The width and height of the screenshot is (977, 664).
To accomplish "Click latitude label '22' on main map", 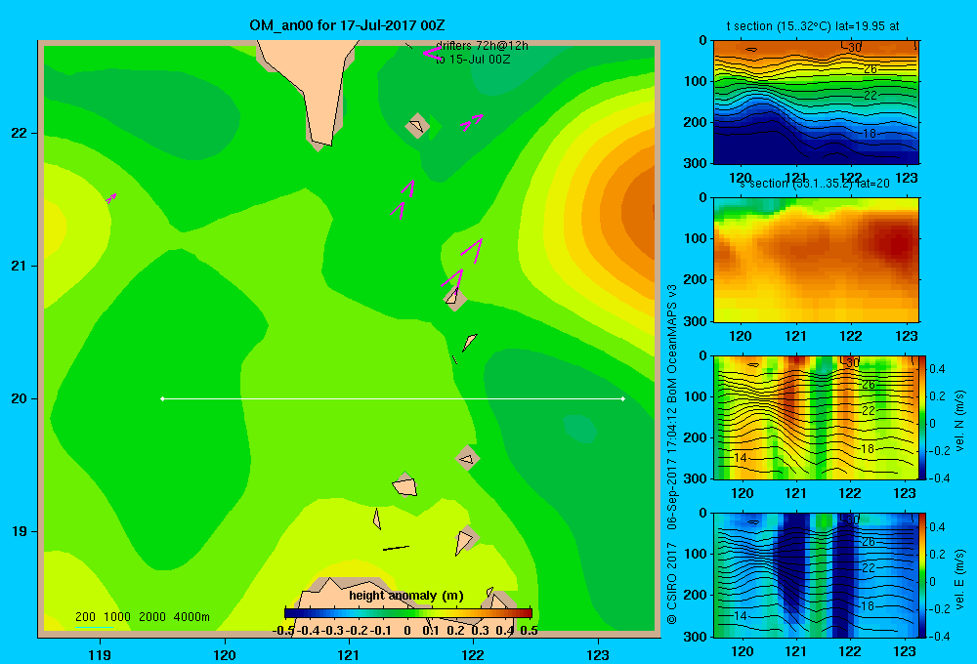I will tap(20, 133).
